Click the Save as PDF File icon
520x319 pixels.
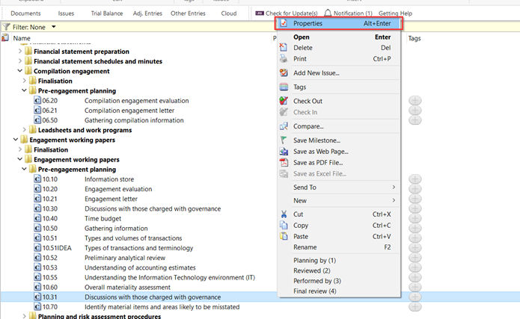pos(283,162)
